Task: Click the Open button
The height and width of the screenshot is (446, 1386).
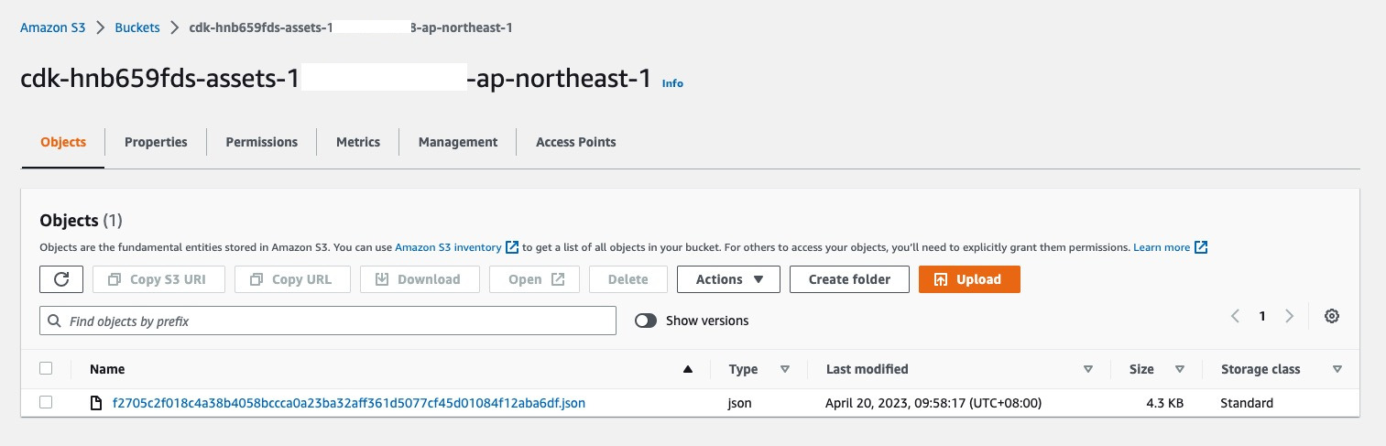Action: pyautogui.click(x=534, y=279)
